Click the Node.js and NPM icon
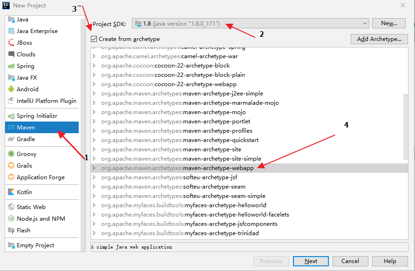The image size is (415, 271). [x=11, y=218]
